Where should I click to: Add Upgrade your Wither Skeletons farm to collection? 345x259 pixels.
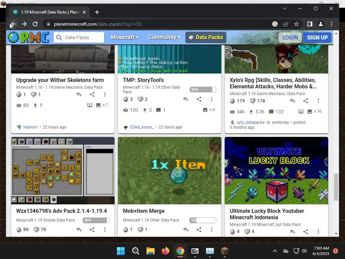(79, 94)
